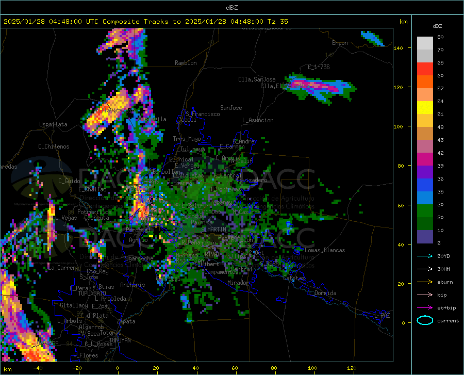Select the dark orange 57–60 dBZ swatch
The width and height of the screenshot is (464, 375).
pos(425,81)
